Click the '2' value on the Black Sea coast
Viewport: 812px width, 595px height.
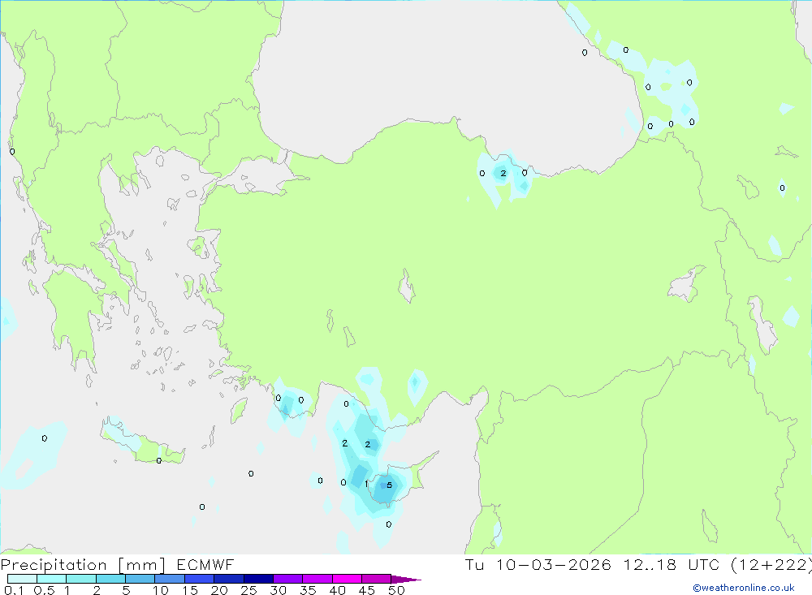click(x=503, y=174)
